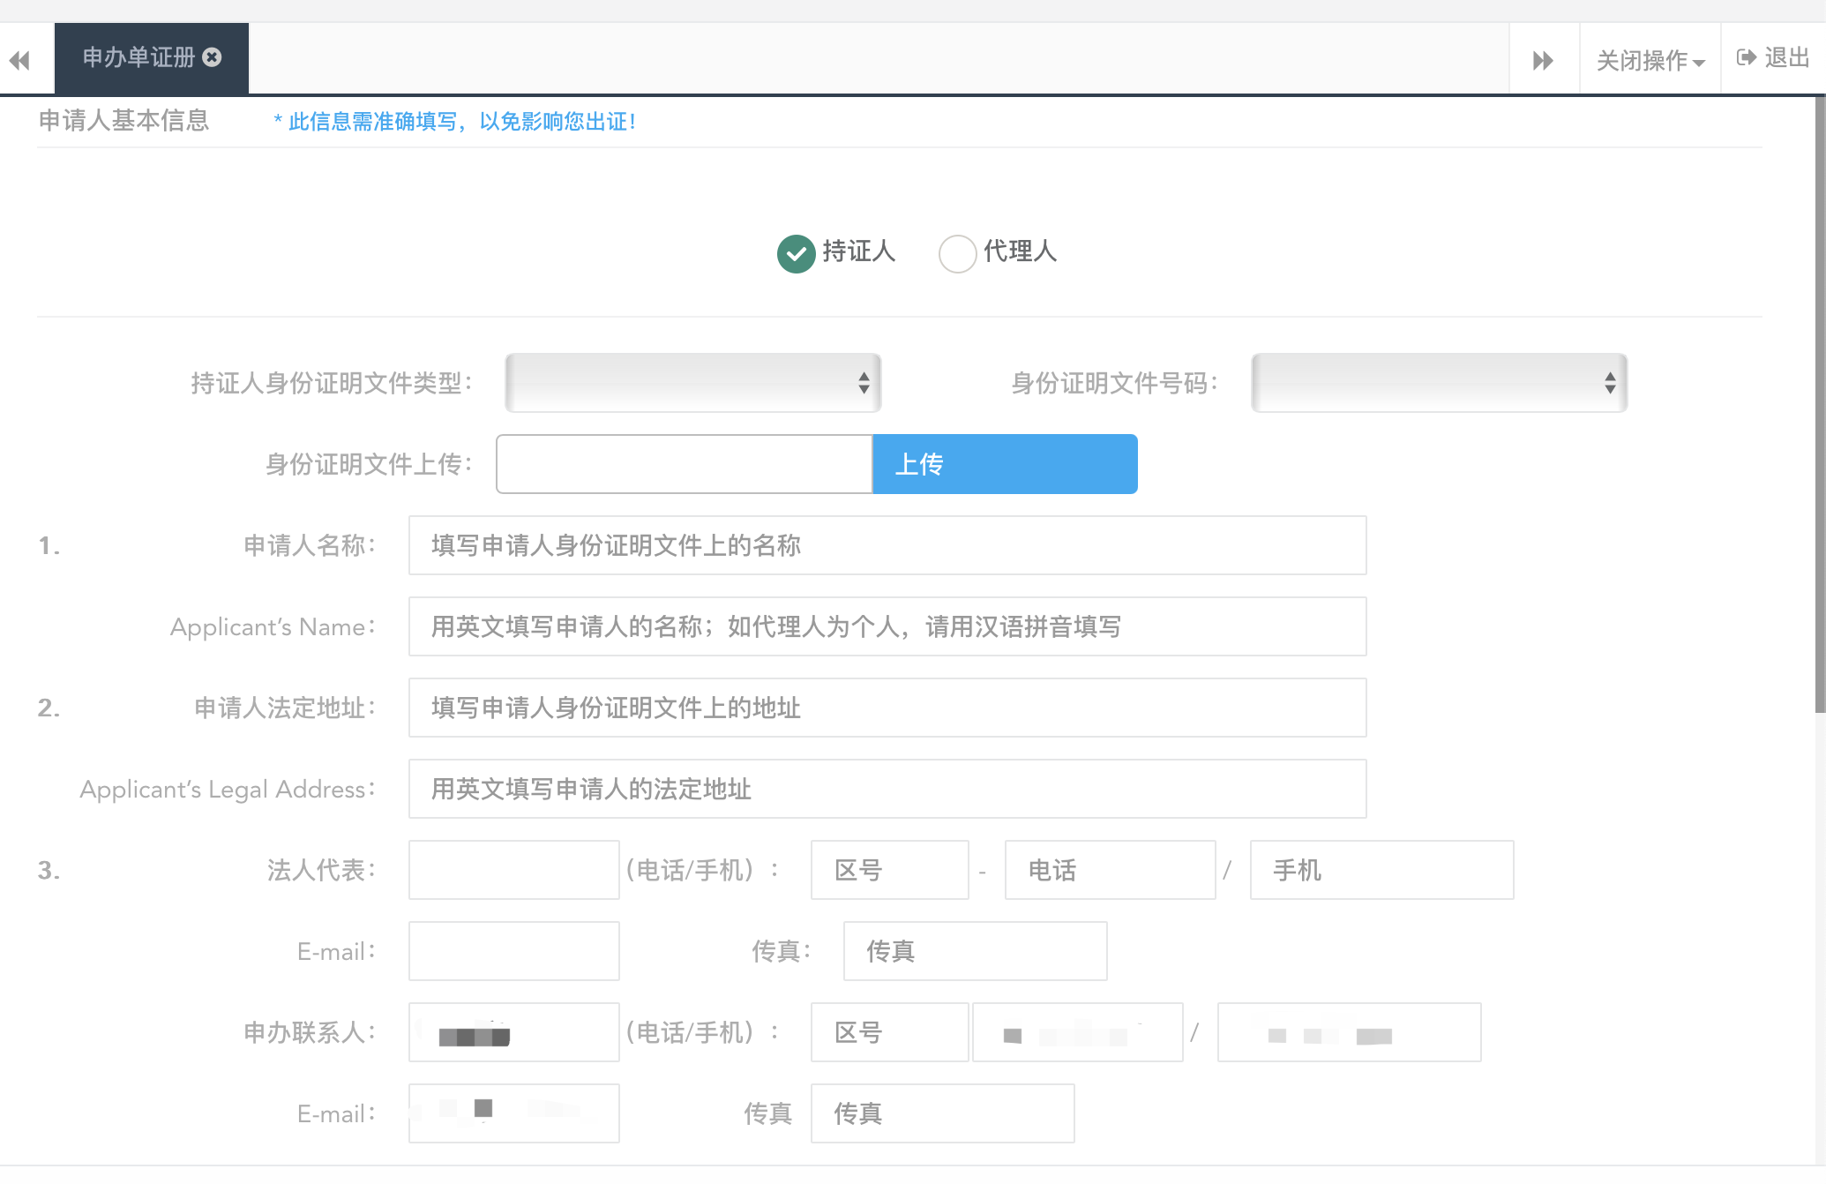
Task: Expand the 关闭操作 dropdown menu
Action: [x=1650, y=60]
